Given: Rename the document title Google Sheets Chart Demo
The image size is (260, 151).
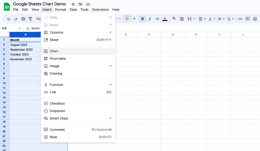Looking at the screenshot, I should pyautogui.click(x=39, y=4).
